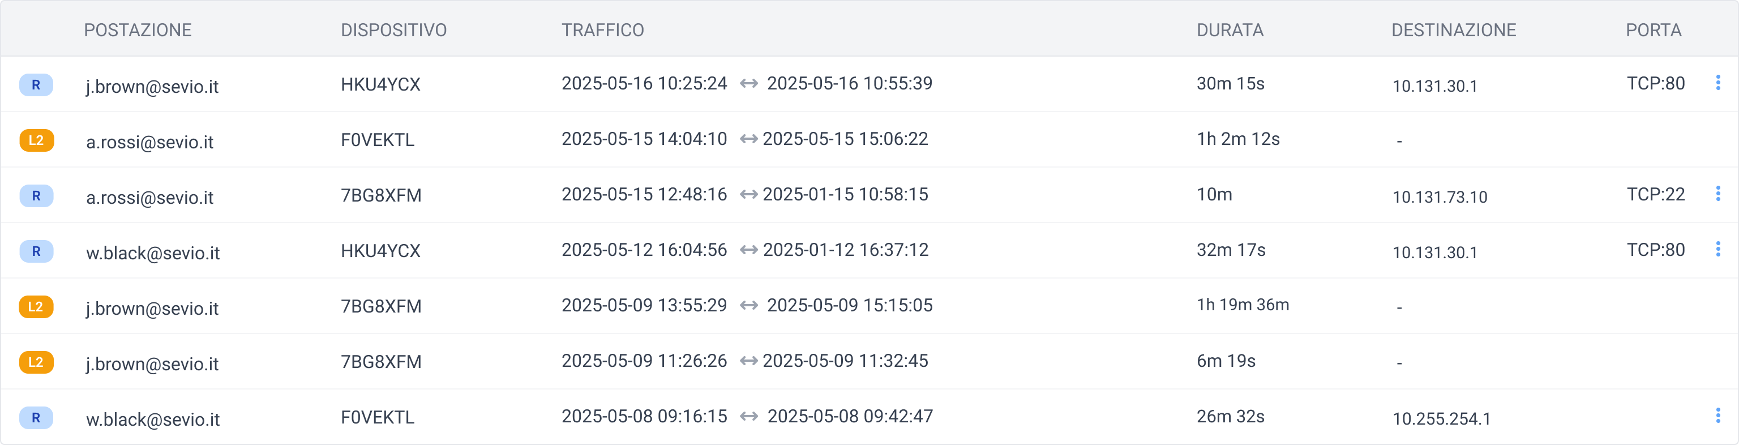The height and width of the screenshot is (445, 1739).
Task: Click the L2 badge on the 1h 19m row
Action: click(x=36, y=306)
